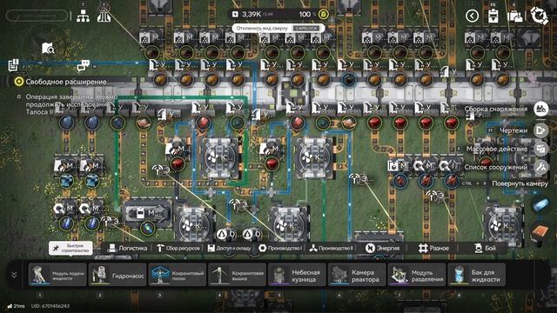Click the yellow quest marker next to Свободное расширение
Viewport: 557px width, 313px height.
coord(18,82)
